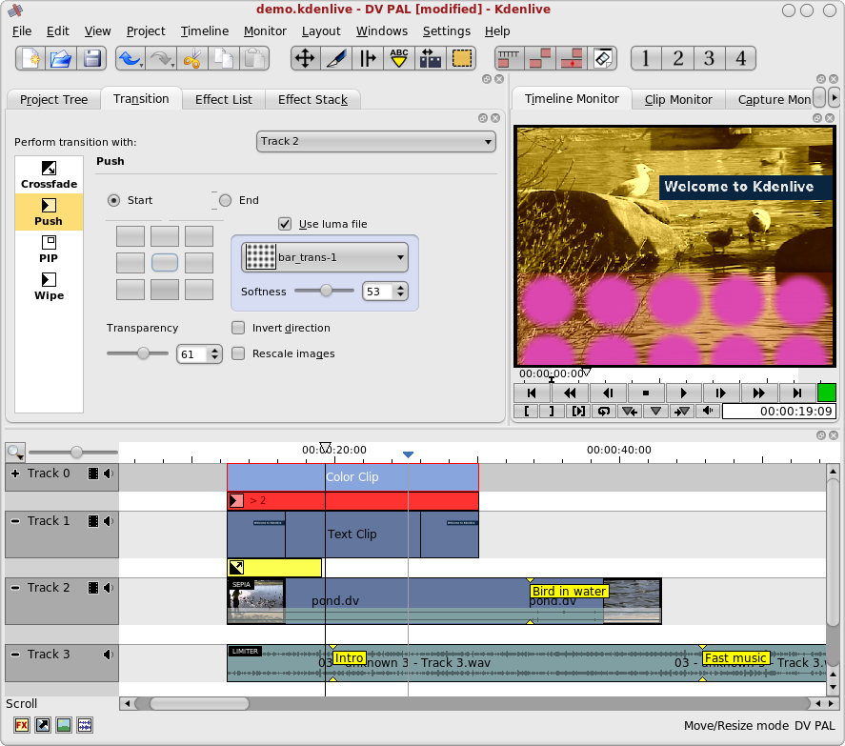Mute audio on Track 3

[x=109, y=655]
